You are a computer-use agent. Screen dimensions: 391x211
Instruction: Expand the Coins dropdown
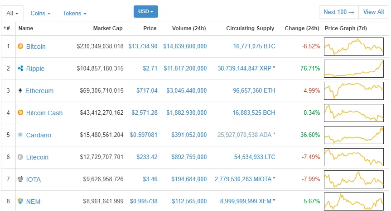(40, 14)
